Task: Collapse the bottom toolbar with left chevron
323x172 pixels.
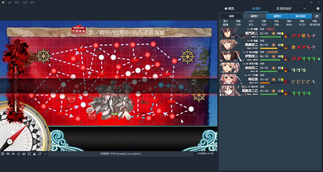Action: 45,154
